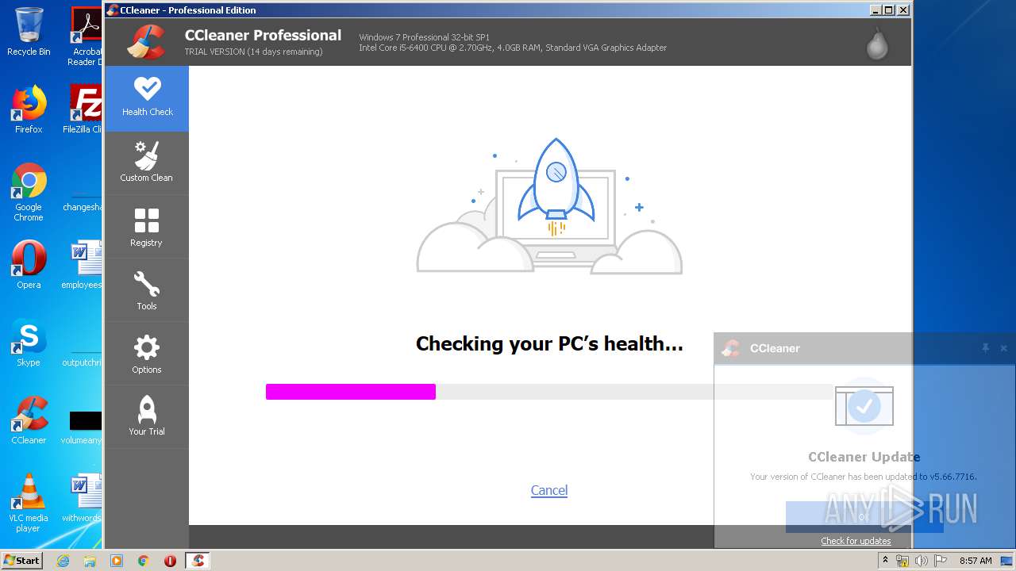
Task: Select the Firefox desktop shortcut
Action: click(29, 109)
